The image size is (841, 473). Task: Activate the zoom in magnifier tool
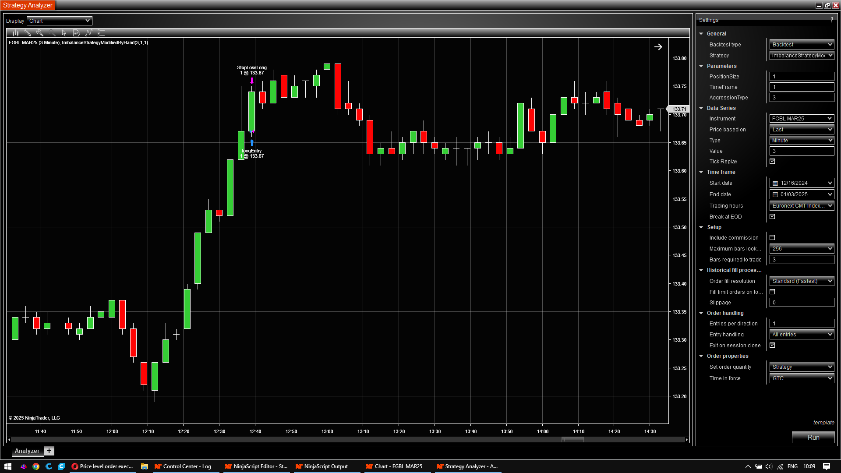coord(40,33)
